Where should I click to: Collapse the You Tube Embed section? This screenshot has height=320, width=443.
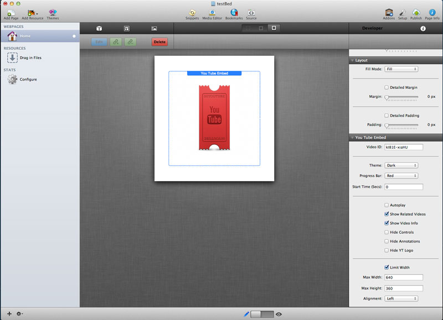352,138
